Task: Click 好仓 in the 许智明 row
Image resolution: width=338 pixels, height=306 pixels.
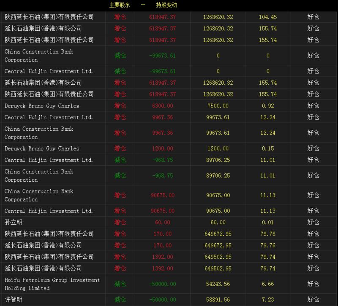Action: pyautogui.click(x=313, y=300)
